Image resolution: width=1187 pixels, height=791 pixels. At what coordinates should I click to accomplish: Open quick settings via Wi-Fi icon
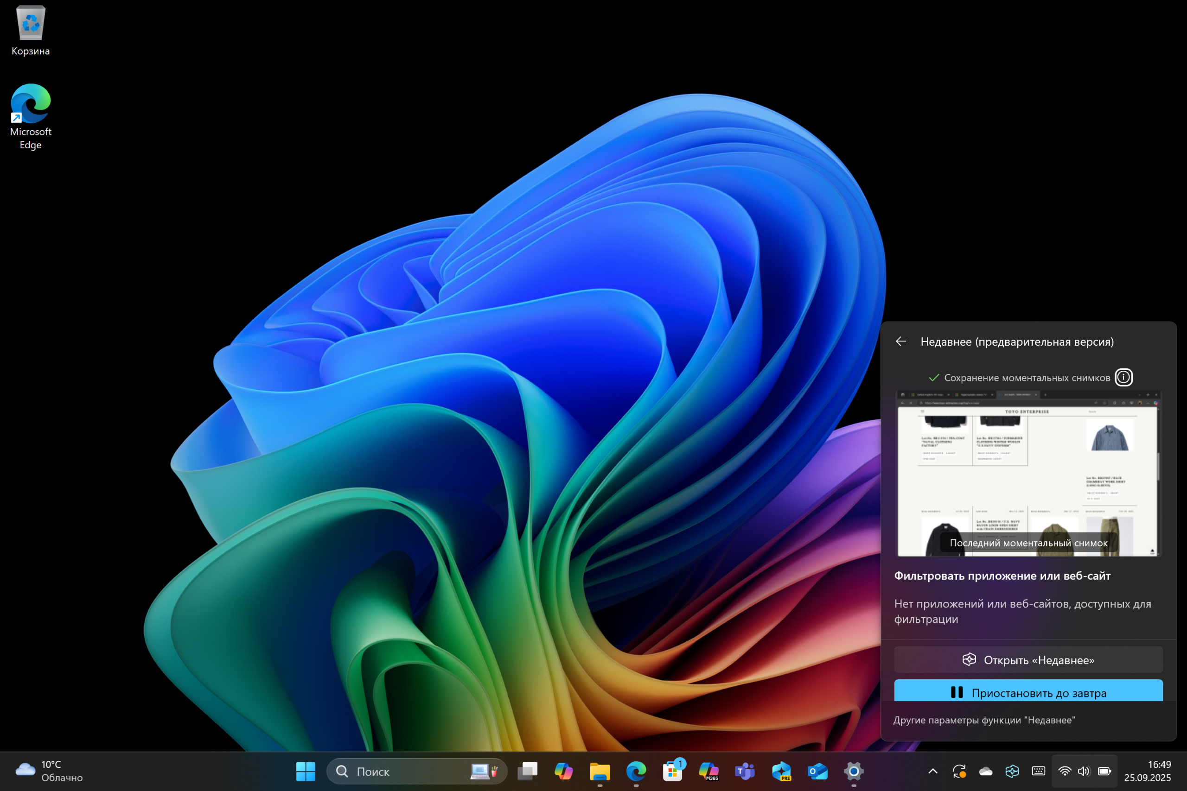point(1065,771)
